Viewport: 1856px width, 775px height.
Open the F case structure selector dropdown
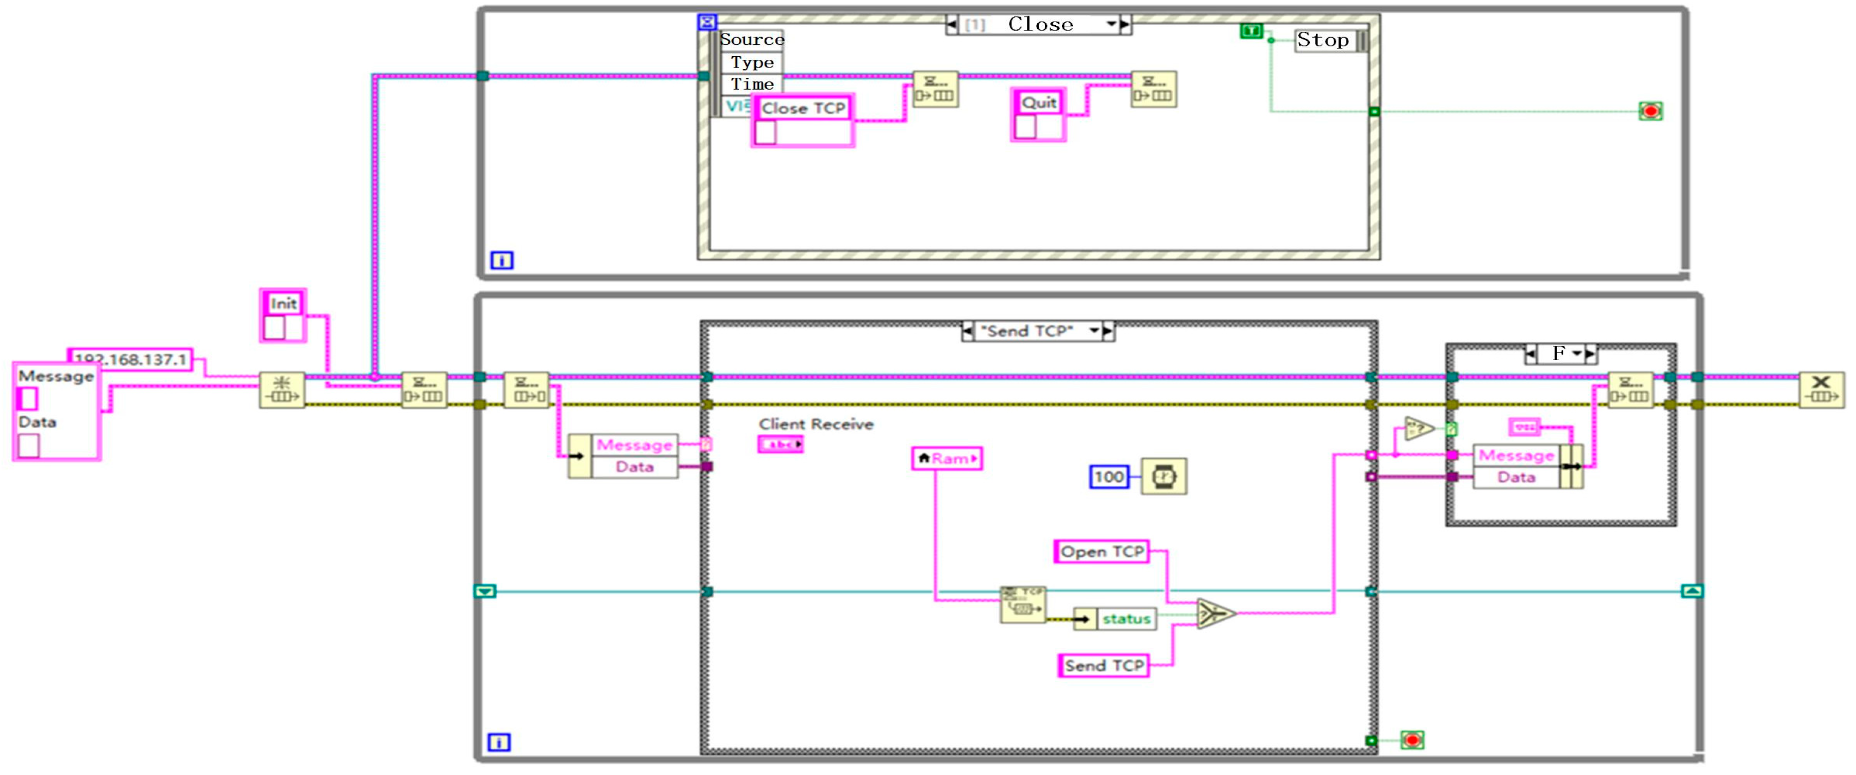(x=1577, y=353)
